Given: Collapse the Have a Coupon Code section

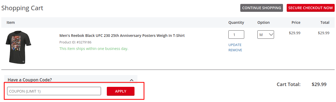Looking at the screenshot, I should coord(71,80).
